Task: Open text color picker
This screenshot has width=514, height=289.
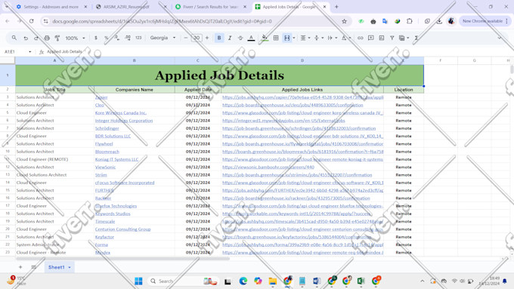Action: pyautogui.click(x=251, y=38)
